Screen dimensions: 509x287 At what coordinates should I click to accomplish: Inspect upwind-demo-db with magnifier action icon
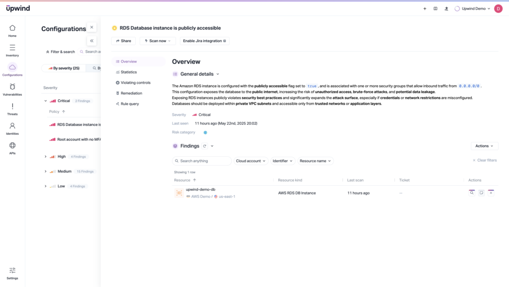click(x=472, y=193)
